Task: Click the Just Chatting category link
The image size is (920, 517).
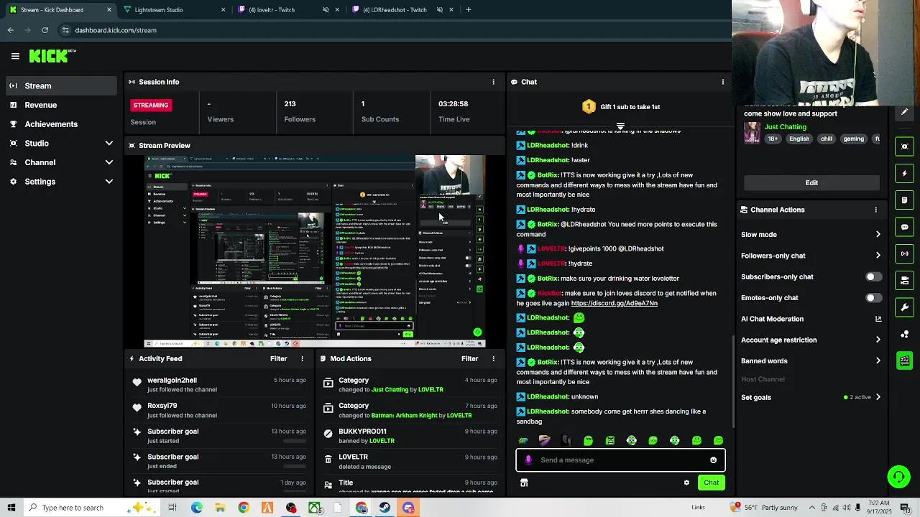Action: (785, 127)
